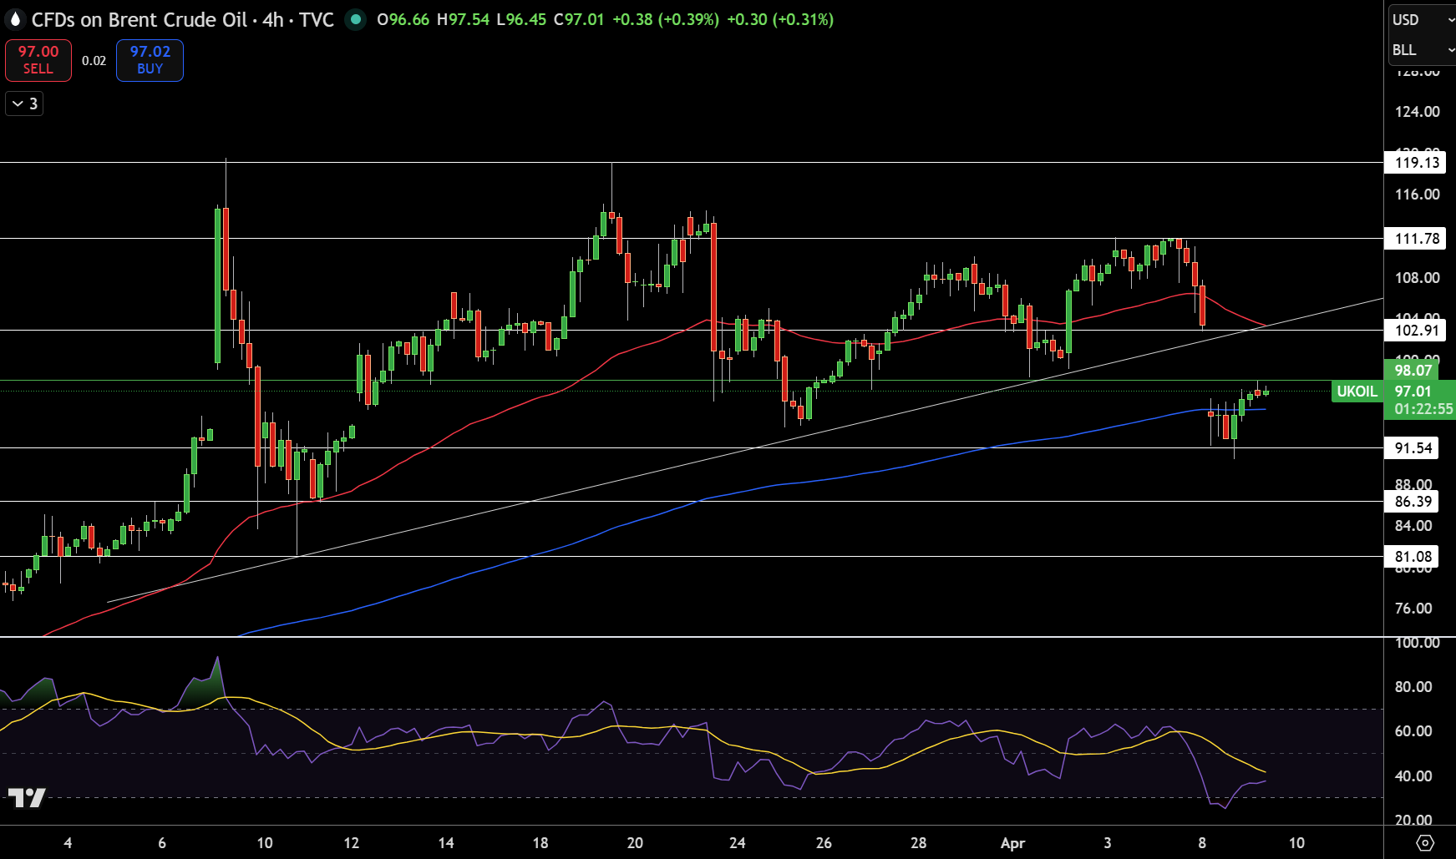Click the green market status dot
1456x859 pixels.
point(356,19)
